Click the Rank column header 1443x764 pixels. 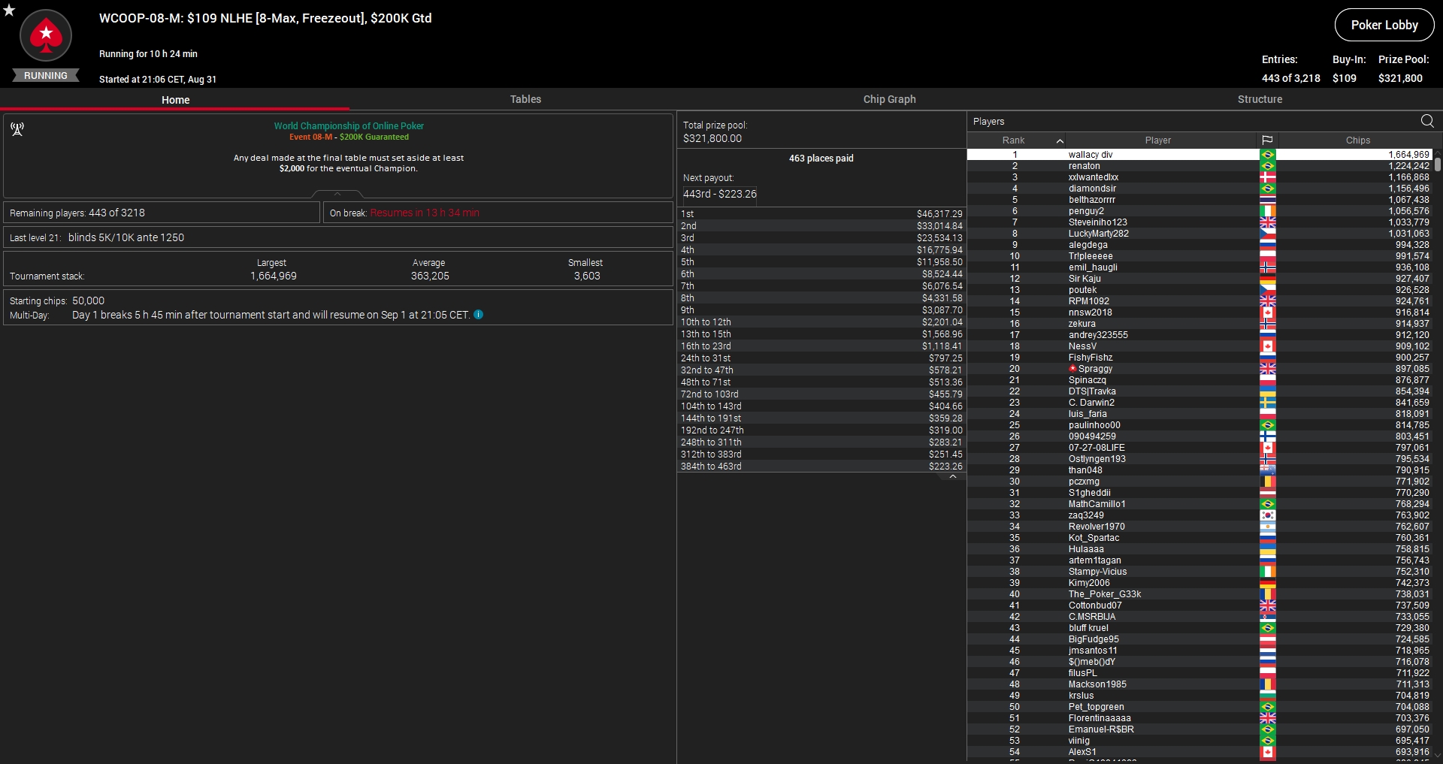(1013, 140)
